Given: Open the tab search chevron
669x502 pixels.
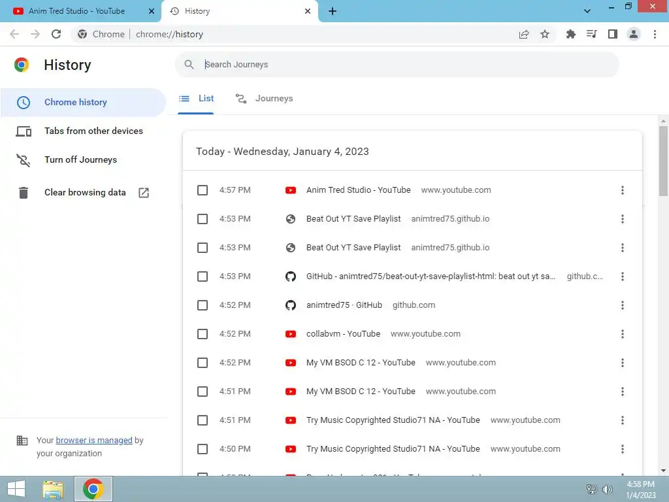Looking at the screenshot, I should pyautogui.click(x=587, y=11).
